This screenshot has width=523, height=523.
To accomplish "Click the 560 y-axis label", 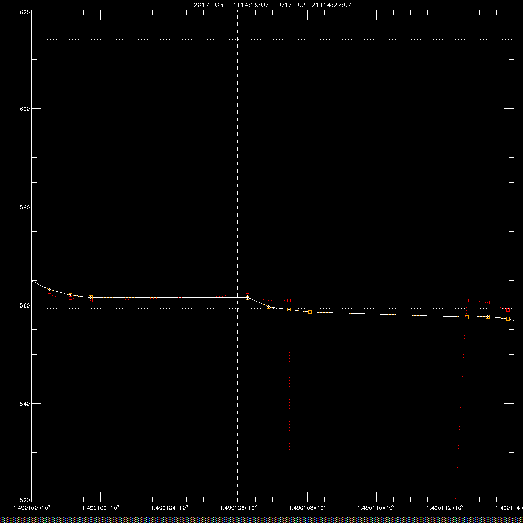I will point(25,305).
